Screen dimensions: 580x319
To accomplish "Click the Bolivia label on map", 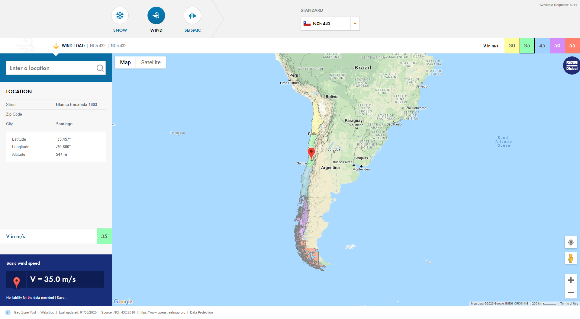I will (x=332, y=97).
